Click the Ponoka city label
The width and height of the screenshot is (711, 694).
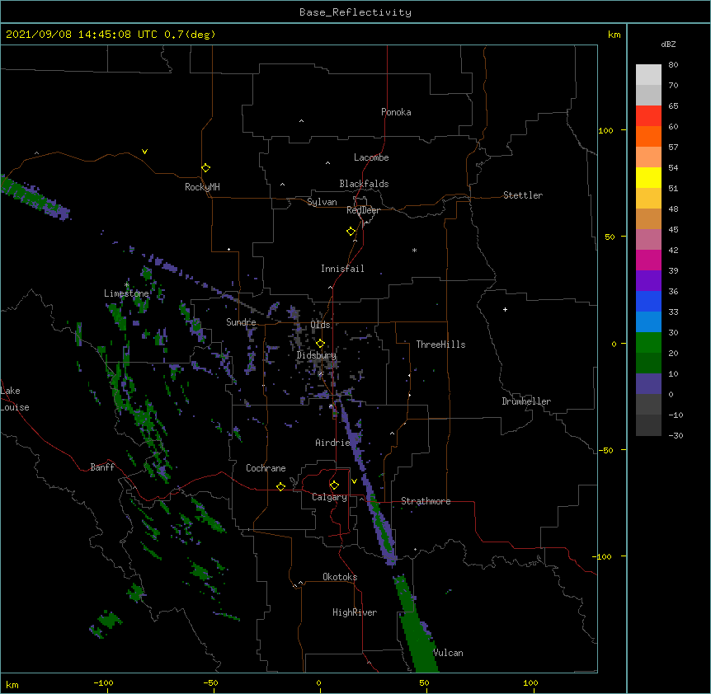tap(396, 112)
